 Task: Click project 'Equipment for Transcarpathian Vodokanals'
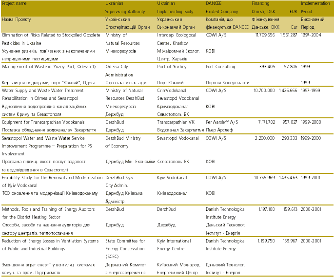click(43, 122)
